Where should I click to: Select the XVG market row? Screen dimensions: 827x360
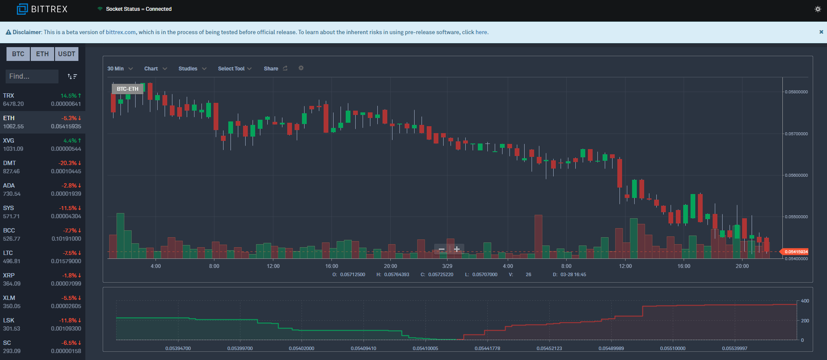(x=42, y=145)
